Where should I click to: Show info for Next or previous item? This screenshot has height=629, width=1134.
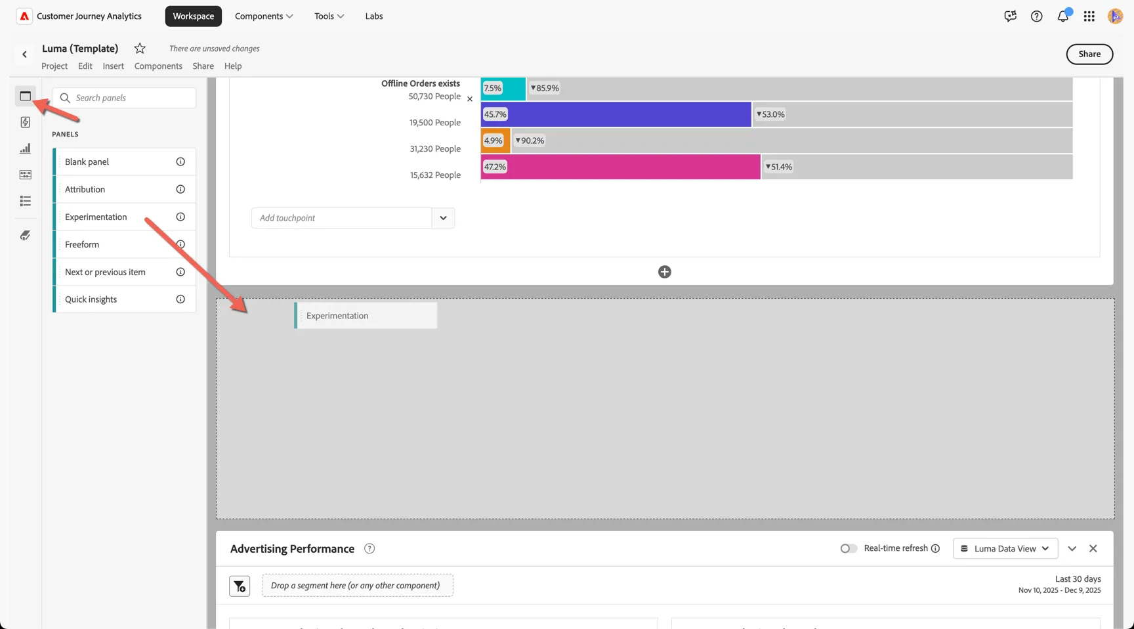180,272
